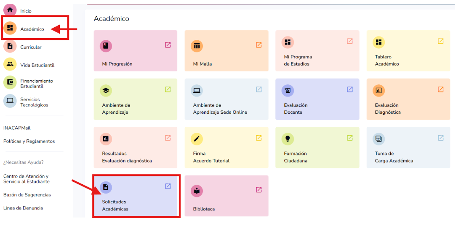Click Solicitudes Académicas document icon
Viewport: 461px width, 228px height.
106,187
